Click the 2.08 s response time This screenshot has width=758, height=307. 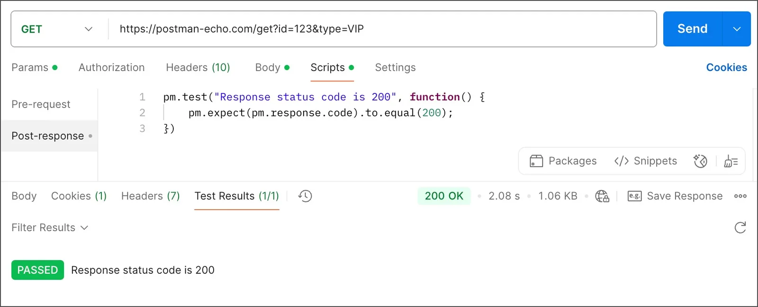pos(504,196)
